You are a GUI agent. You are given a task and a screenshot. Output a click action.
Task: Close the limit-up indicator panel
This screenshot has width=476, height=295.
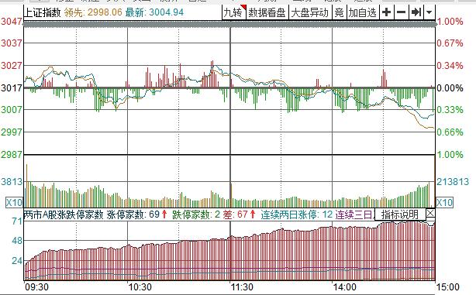coord(430,213)
